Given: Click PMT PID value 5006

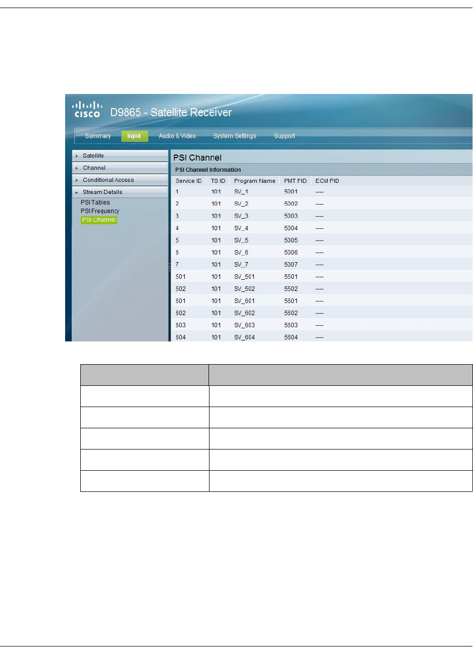Looking at the screenshot, I should coord(291,252).
